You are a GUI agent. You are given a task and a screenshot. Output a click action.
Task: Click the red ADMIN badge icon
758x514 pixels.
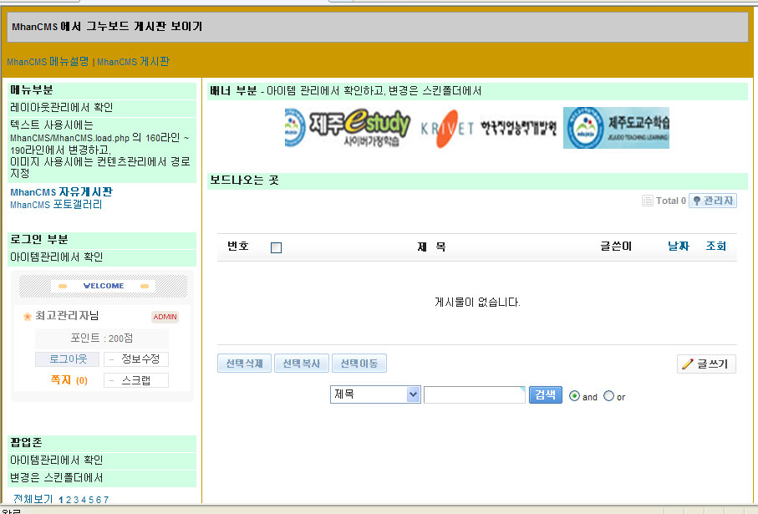165,317
